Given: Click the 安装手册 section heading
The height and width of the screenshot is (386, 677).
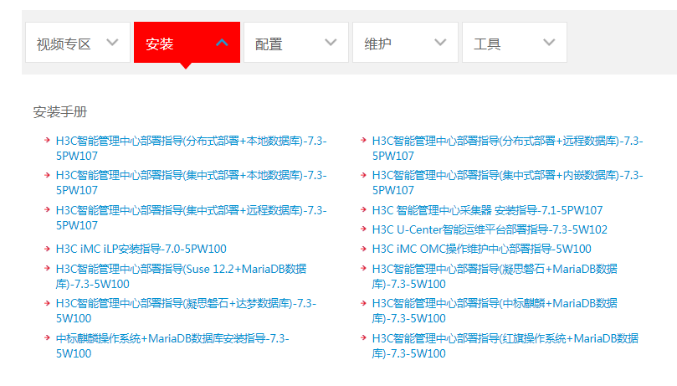Looking at the screenshot, I should coord(60,112).
